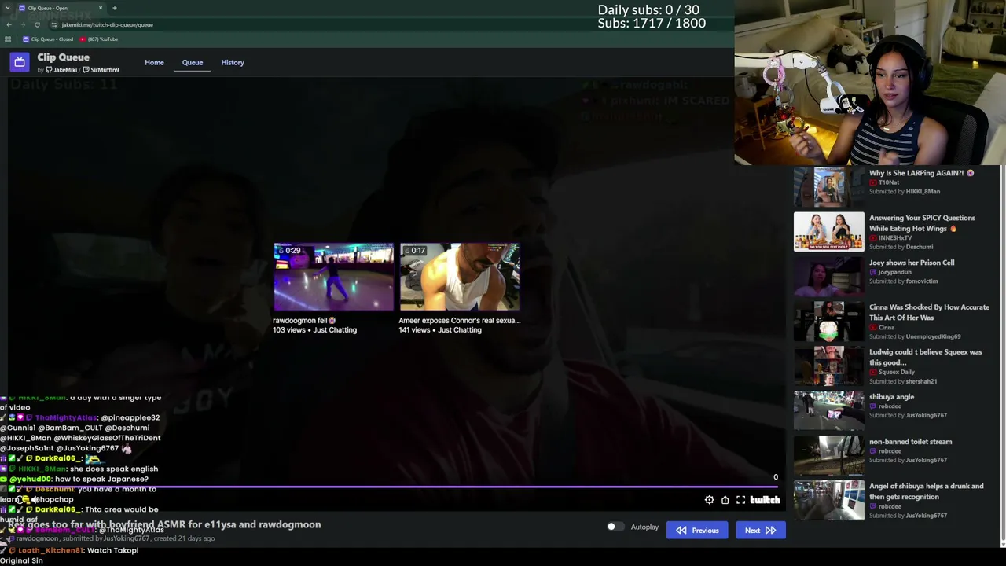Go to the Home page
This screenshot has height=566, width=1006.
[x=154, y=63]
